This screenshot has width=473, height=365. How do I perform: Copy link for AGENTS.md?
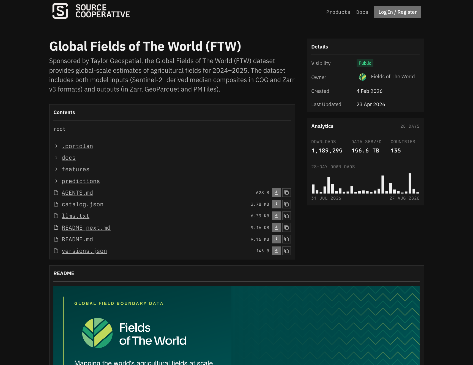click(286, 193)
